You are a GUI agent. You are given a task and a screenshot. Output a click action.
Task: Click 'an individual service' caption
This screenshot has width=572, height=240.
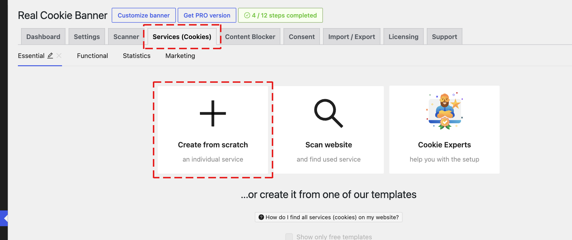click(213, 159)
